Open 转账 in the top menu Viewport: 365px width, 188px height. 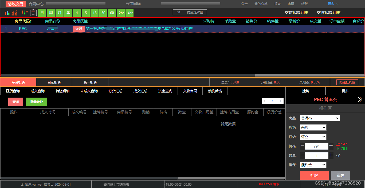(304, 4)
